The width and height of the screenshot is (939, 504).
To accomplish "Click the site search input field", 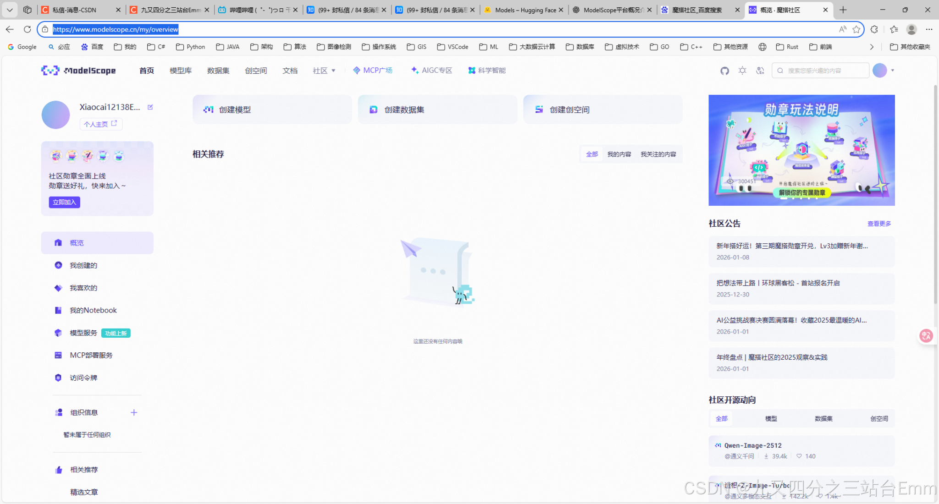I will tap(820, 71).
